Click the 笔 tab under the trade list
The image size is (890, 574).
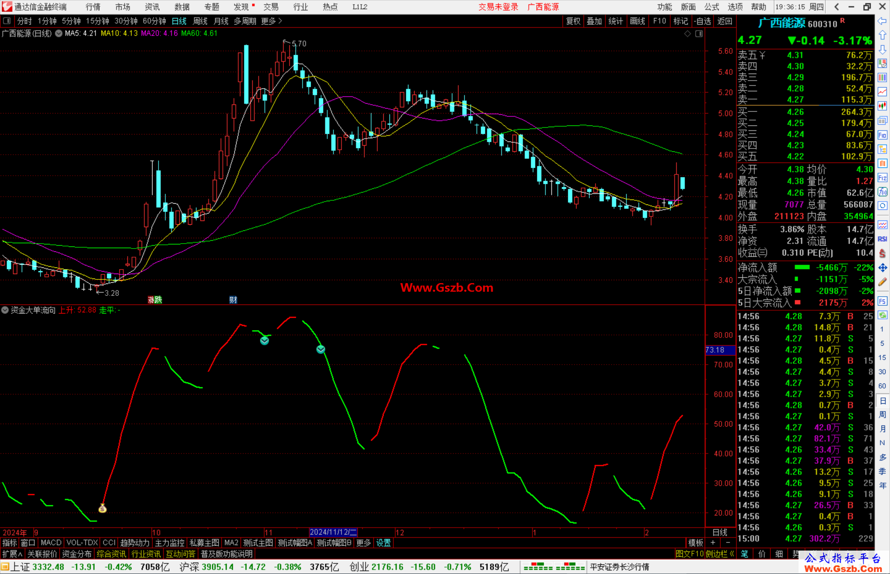745,554
